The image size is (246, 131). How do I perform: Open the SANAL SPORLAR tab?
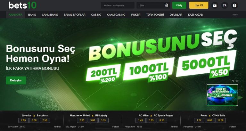[x=75, y=15]
